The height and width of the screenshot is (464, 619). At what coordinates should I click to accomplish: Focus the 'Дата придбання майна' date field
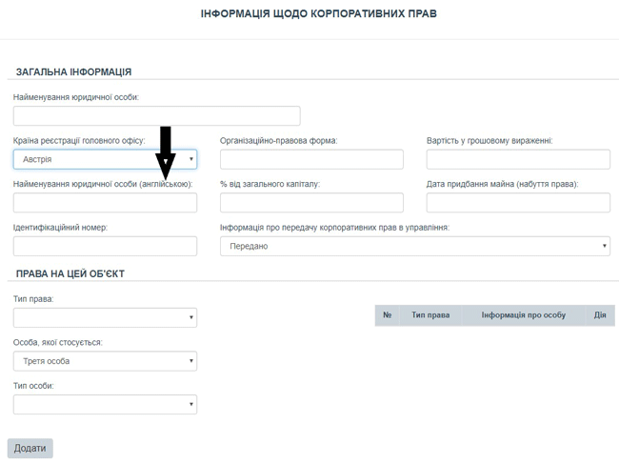(517, 203)
